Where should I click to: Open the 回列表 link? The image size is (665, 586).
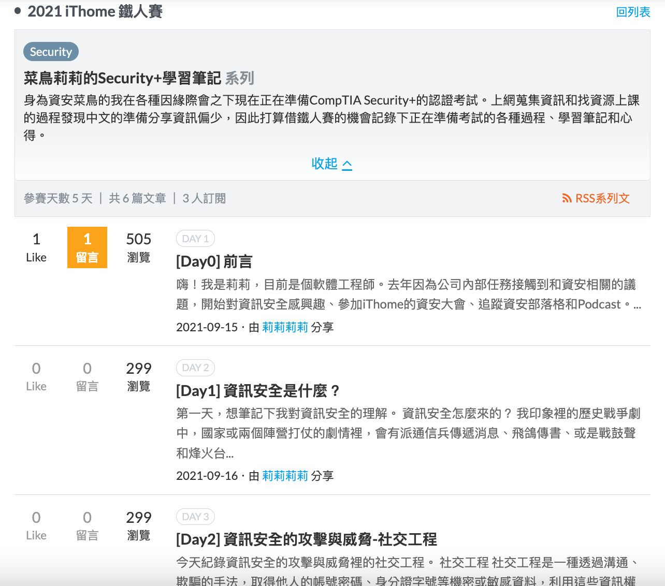click(633, 12)
